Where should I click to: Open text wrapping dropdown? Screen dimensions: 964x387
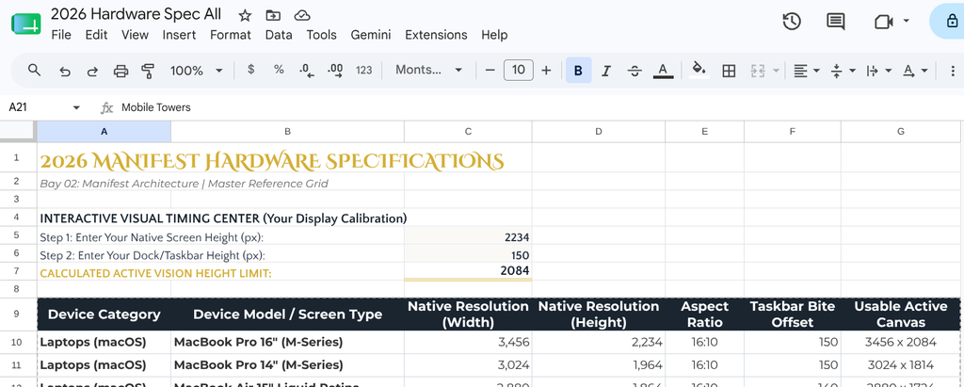tap(878, 71)
